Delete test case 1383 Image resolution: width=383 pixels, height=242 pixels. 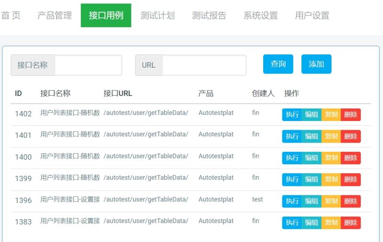click(351, 223)
